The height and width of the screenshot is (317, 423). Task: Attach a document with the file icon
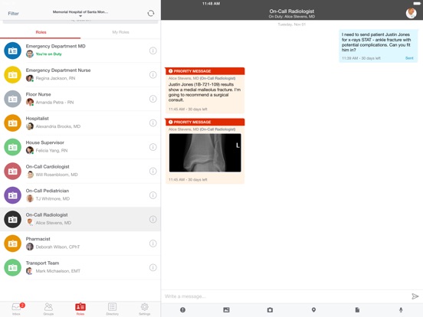[x=357, y=310]
